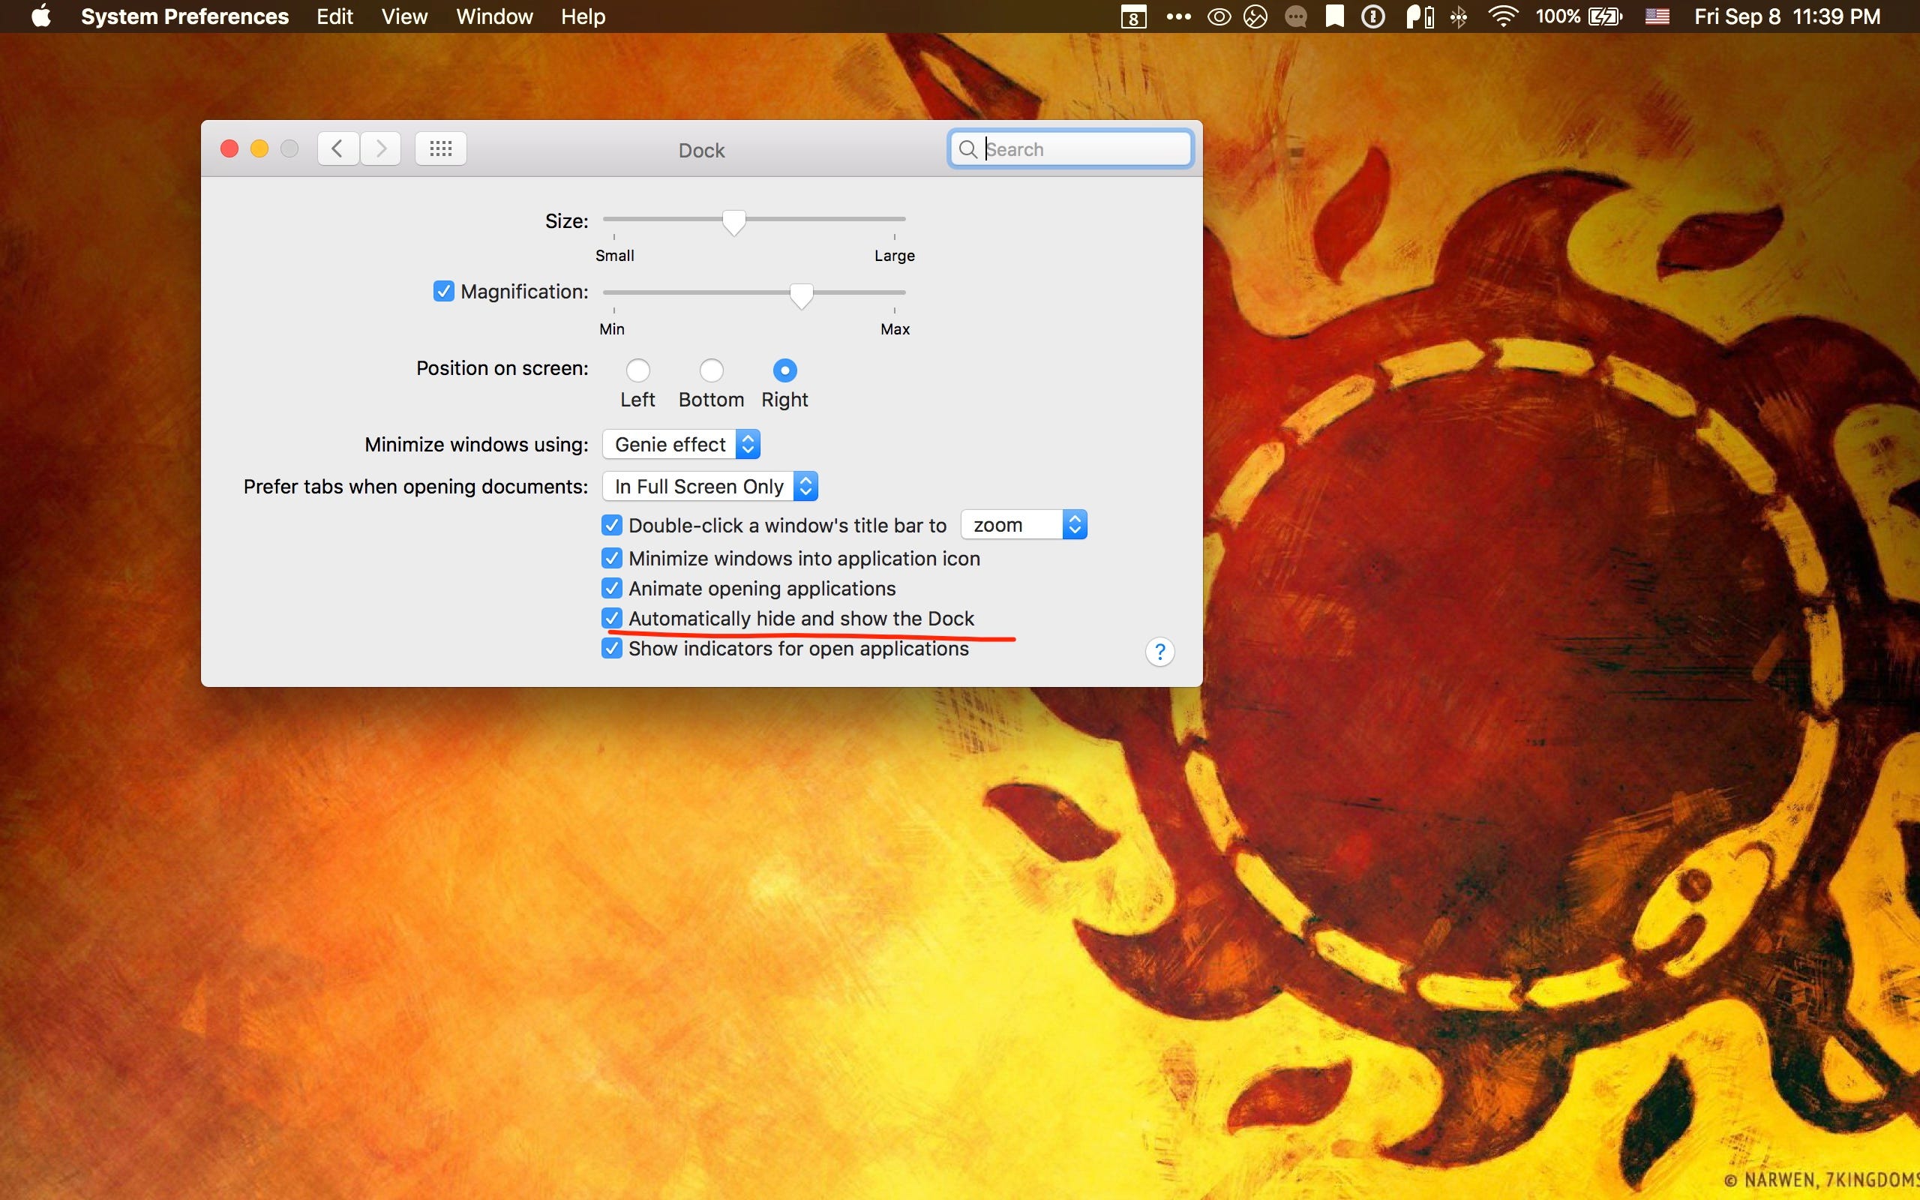Open the Help menu
This screenshot has height=1200, width=1920.
click(x=583, y=16)
